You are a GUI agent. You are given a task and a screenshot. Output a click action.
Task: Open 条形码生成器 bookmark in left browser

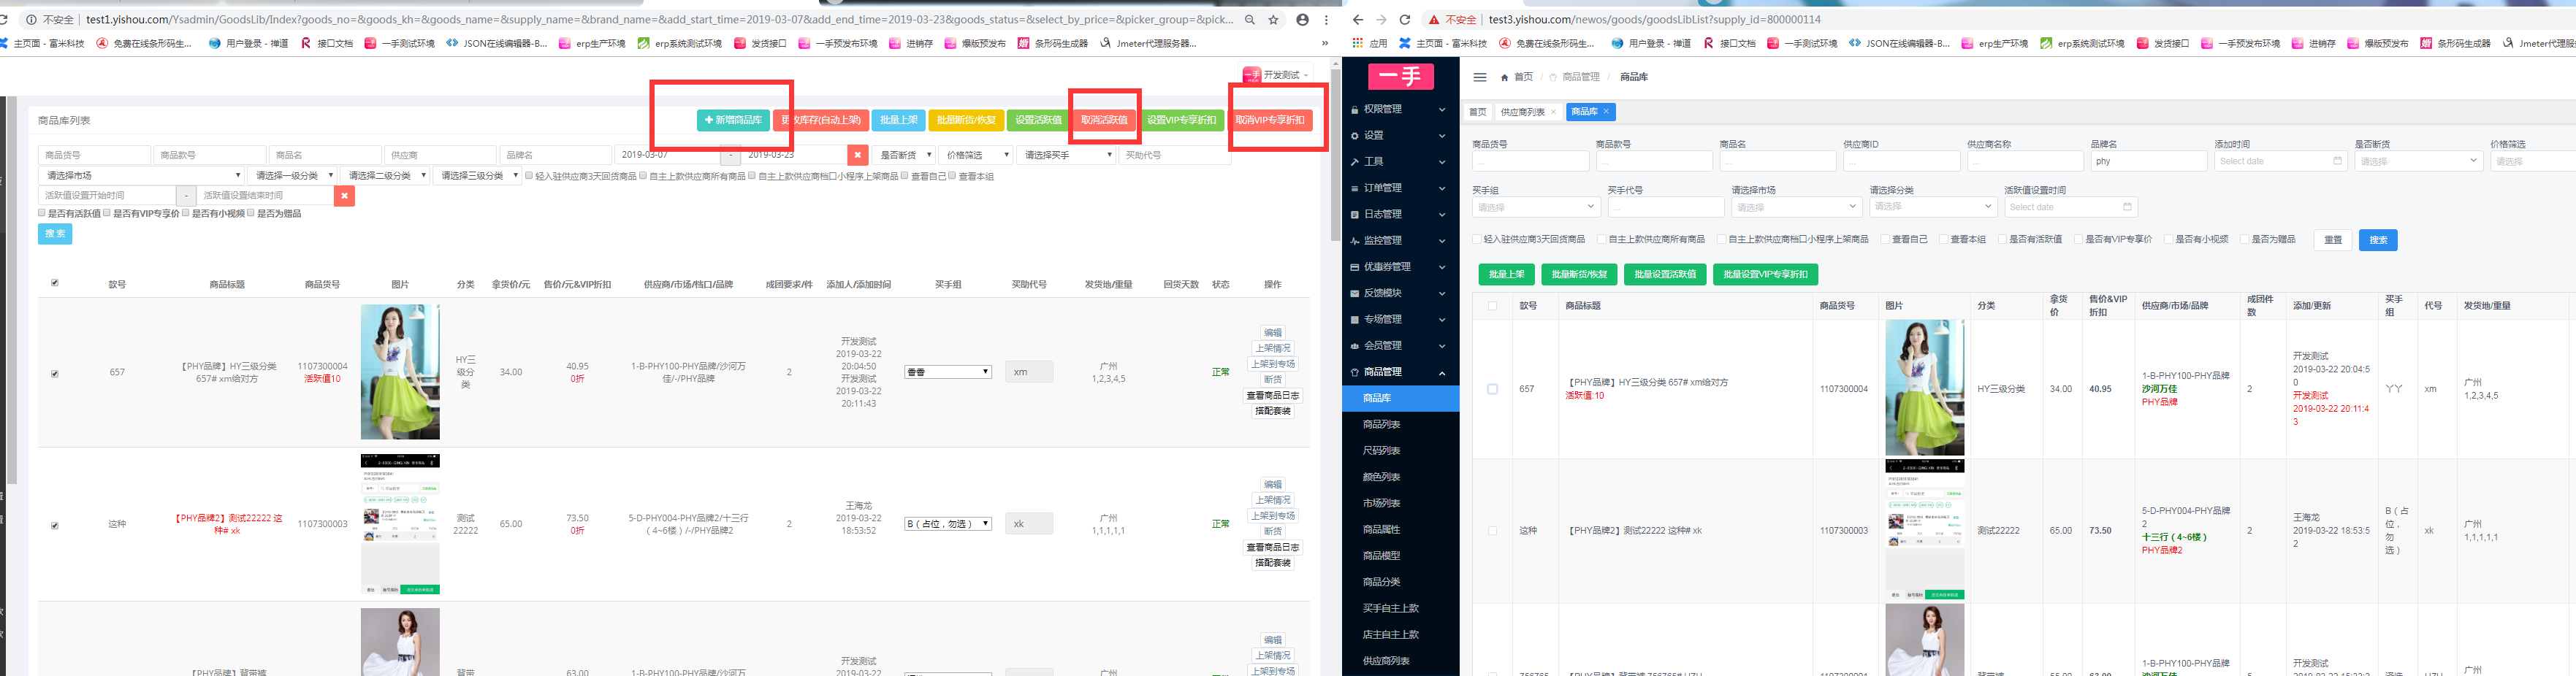coord(1053,43)
